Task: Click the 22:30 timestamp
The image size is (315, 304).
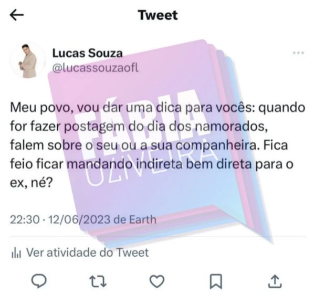Action: (x=25, y=219)
